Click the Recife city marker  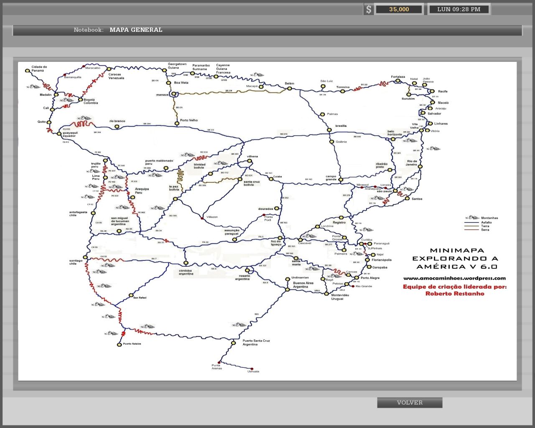431,91
